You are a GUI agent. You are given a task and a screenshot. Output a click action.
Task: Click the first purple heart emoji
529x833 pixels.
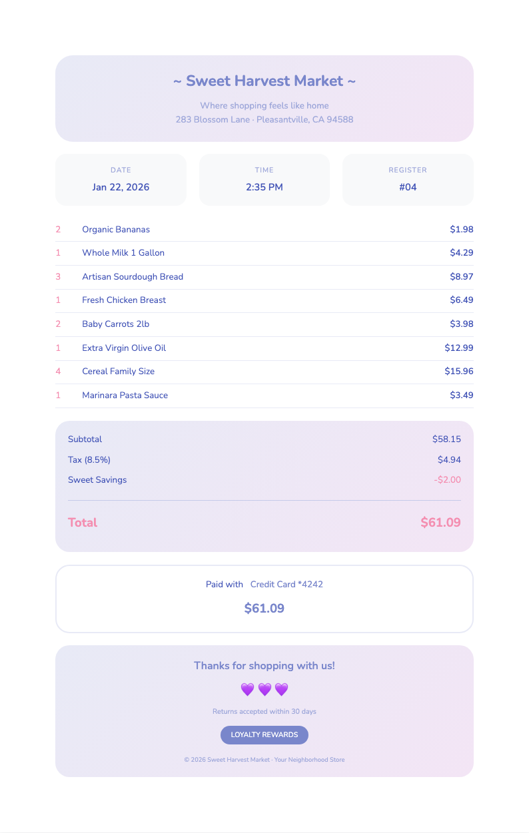point(247,690)
